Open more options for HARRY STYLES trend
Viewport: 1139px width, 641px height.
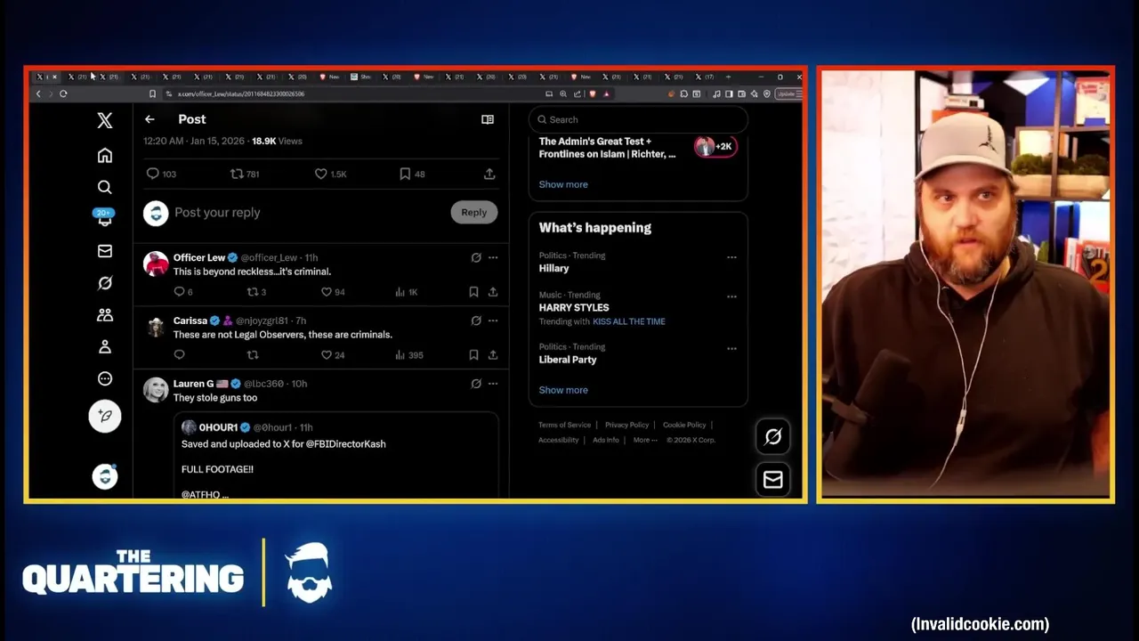point(731,296)
